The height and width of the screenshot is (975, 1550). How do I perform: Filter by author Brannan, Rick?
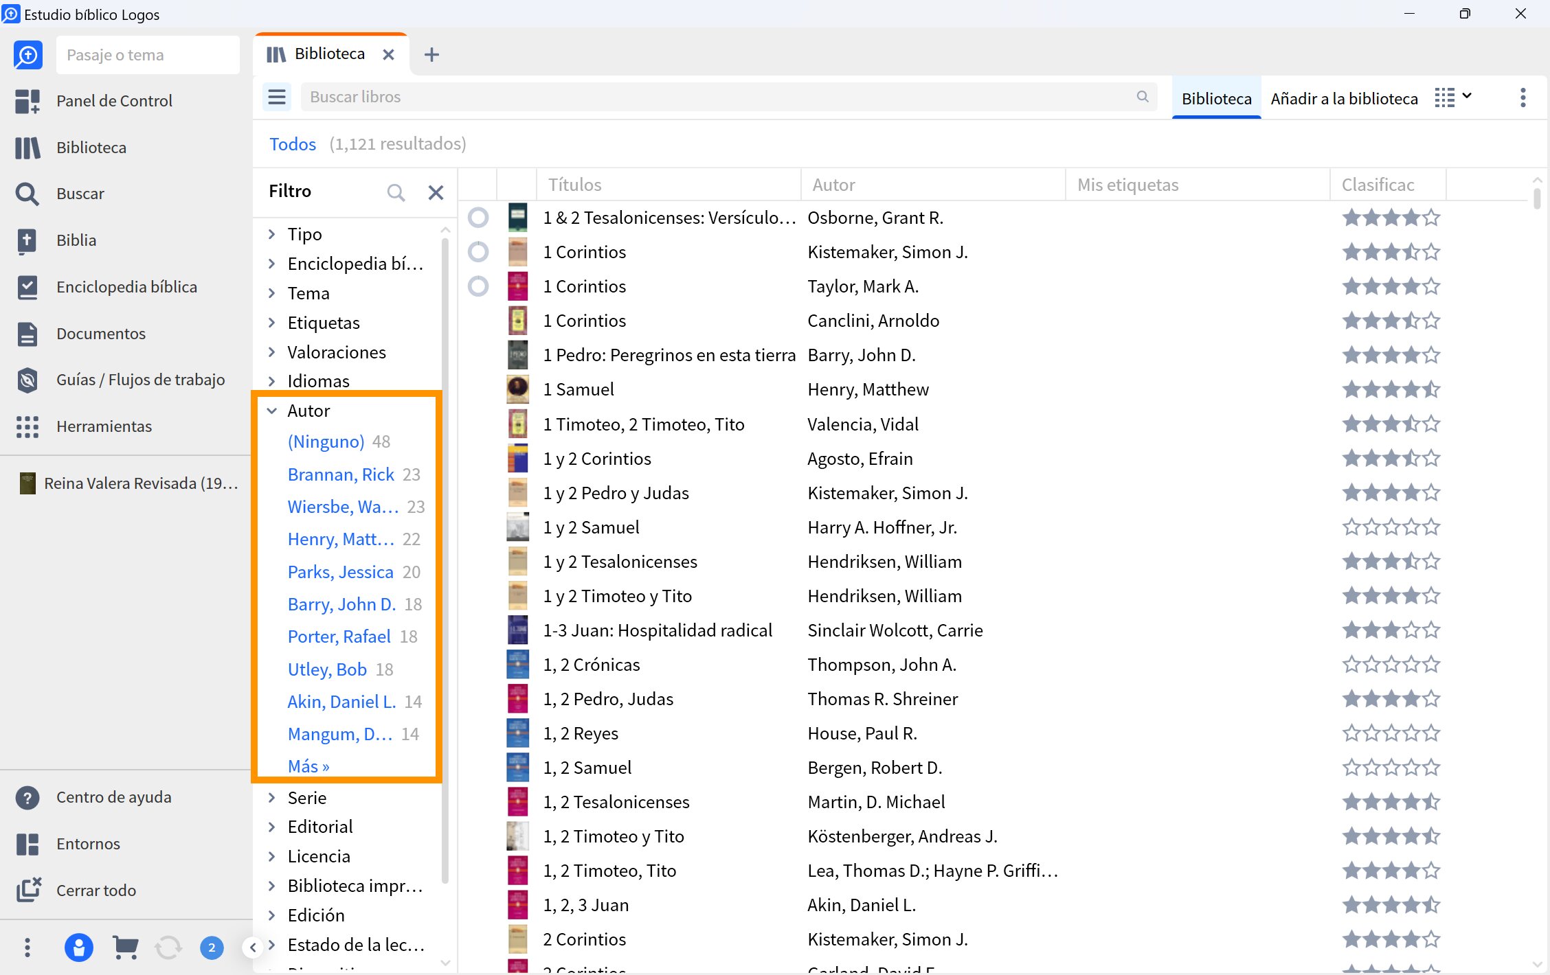pyautogui.click(x=341, y=474)
